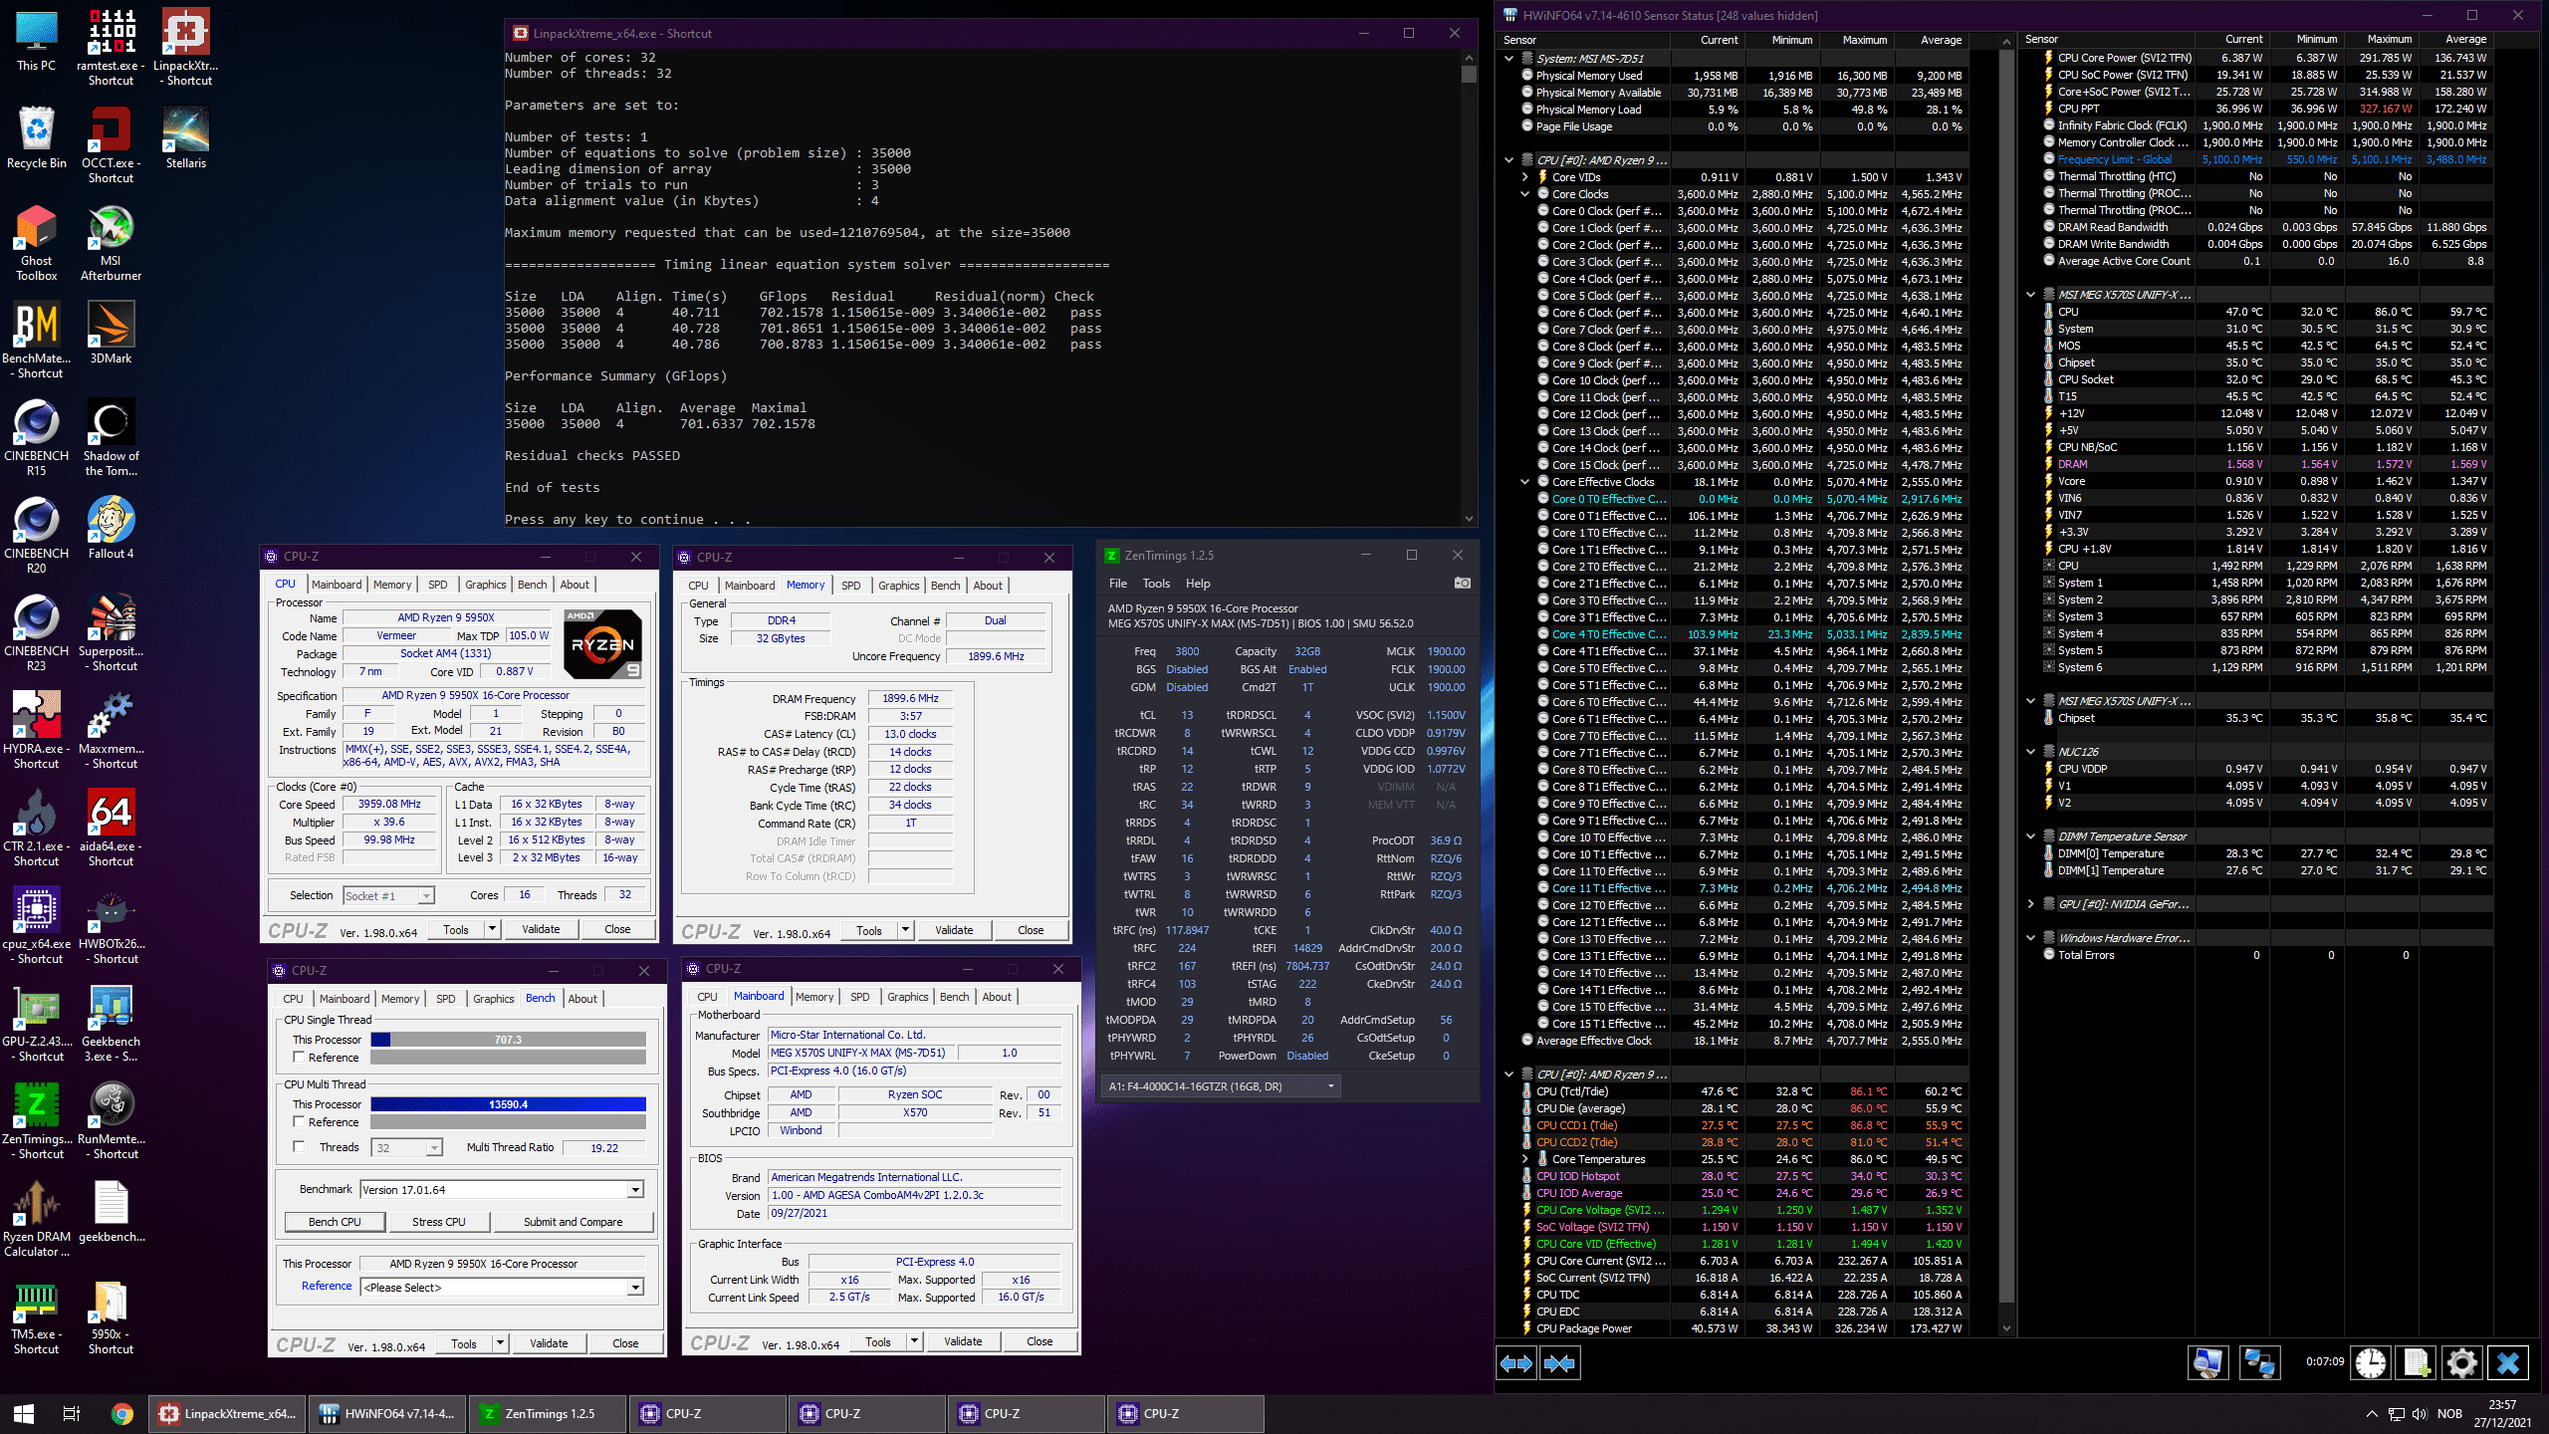Click the Task View taskbar icon
This screenshot has height=1434, width=2549.
click(72, 1413)
